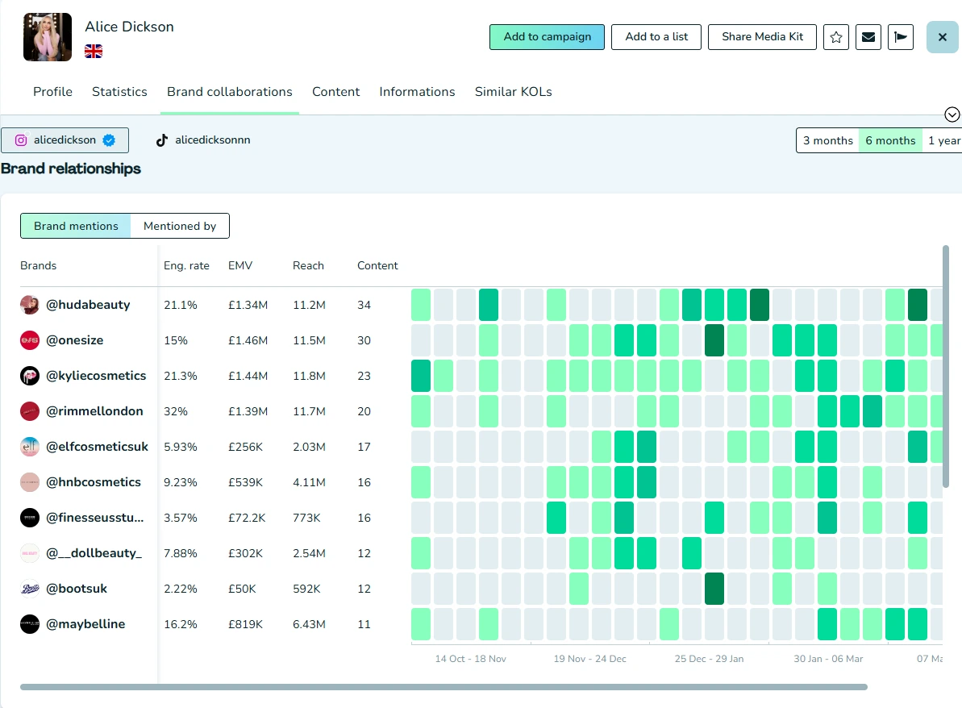Click the 34 content count for @hudabeauty
Image resolution: width=962 pixels, height=708 pixels.
[364, 305]
